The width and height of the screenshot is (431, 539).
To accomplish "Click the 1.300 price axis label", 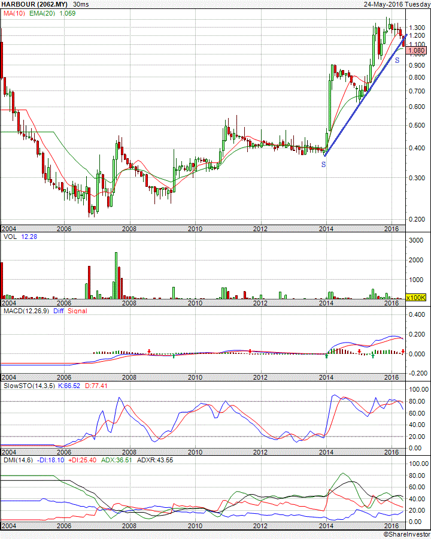I will 417,28.
